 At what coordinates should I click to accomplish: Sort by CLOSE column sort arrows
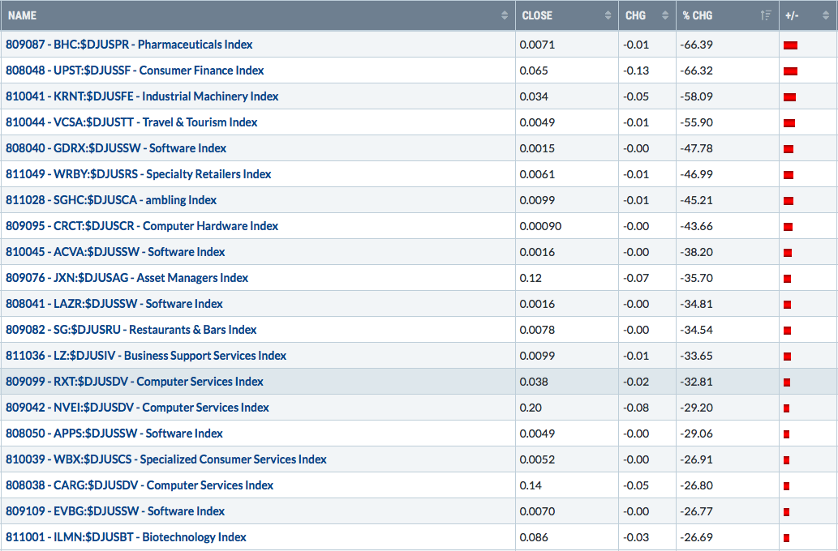pyautogui.click(x=608, y=15)
